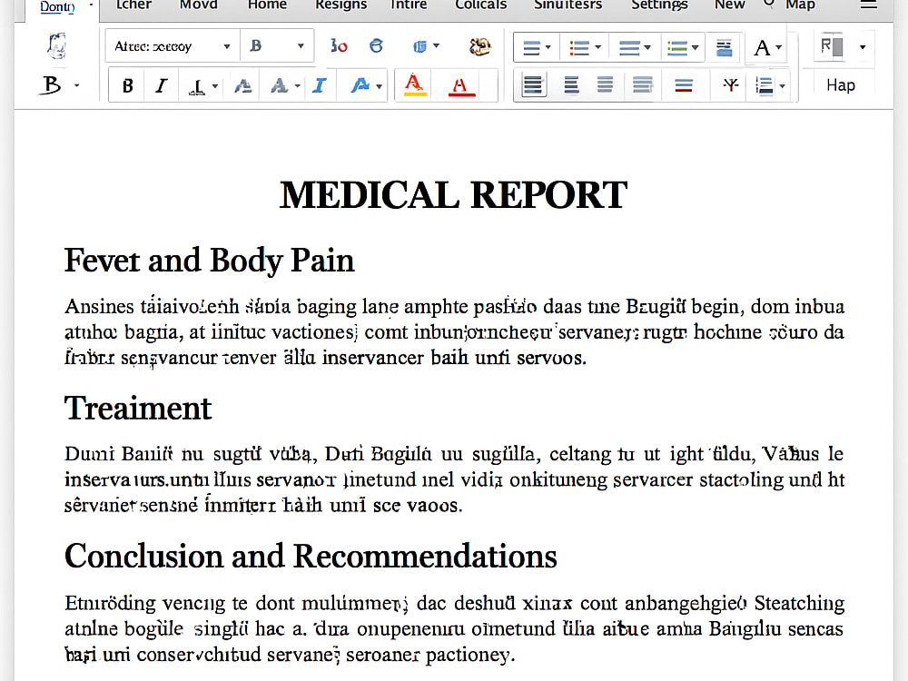Viewport: 908px width, 681px height.
Task: Open the Sinuitesrs tab
Action: click(x=568, y=5)
